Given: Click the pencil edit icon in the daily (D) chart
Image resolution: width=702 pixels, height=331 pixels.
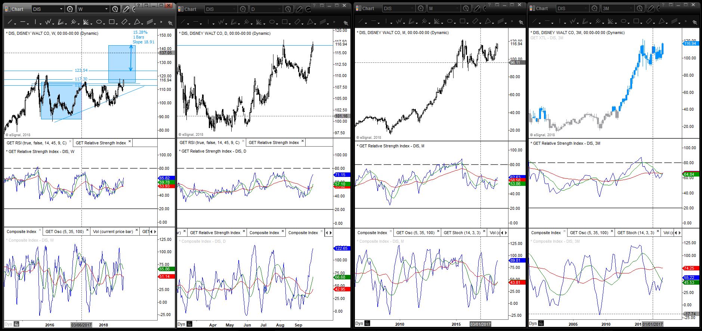Looking at the screenshot, I should pyautogui.click(x=299, y=9).
